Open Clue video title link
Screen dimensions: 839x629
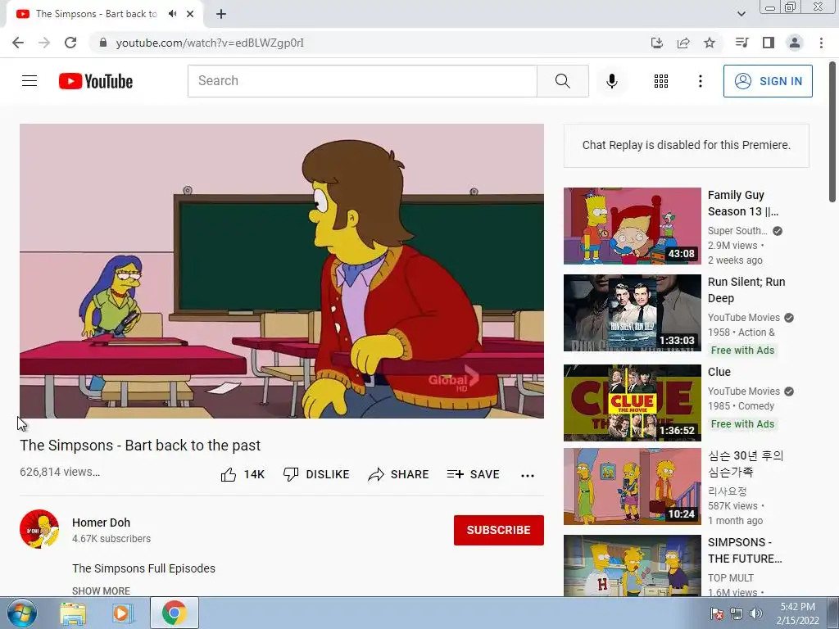tap(719, 372)
